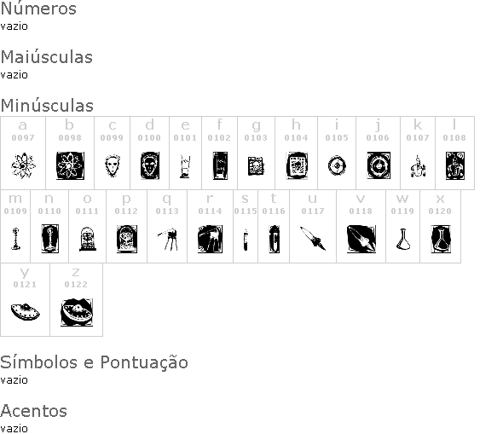This screenshot has height=434, width=503.
Task: Click the Minúsculas section heading
Action: [x=47, y=106]
